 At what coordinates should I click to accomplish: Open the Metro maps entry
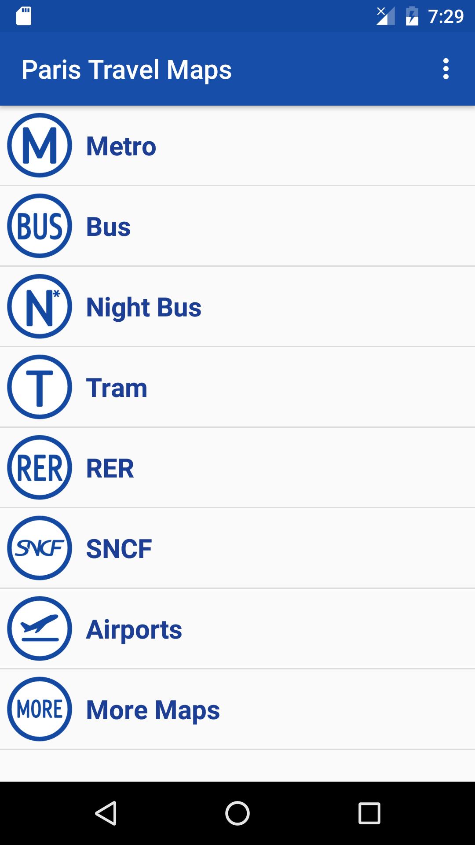point(121,146)
